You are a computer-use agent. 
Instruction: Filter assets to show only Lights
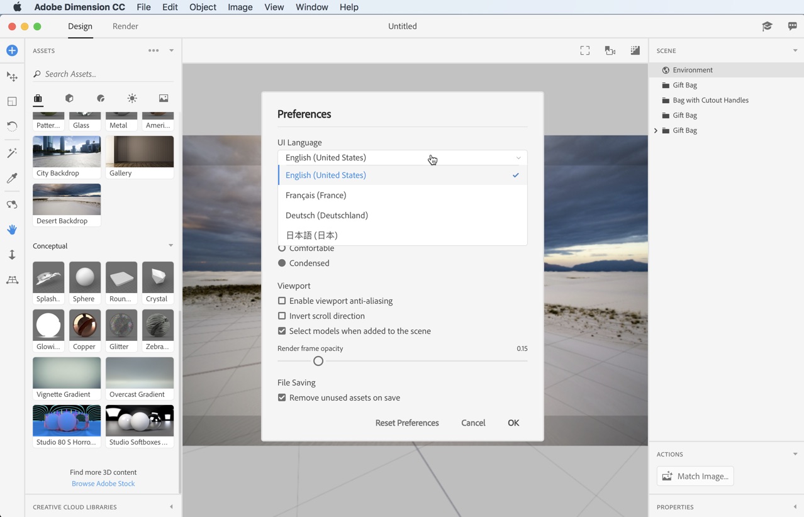(x=131, y=98)
